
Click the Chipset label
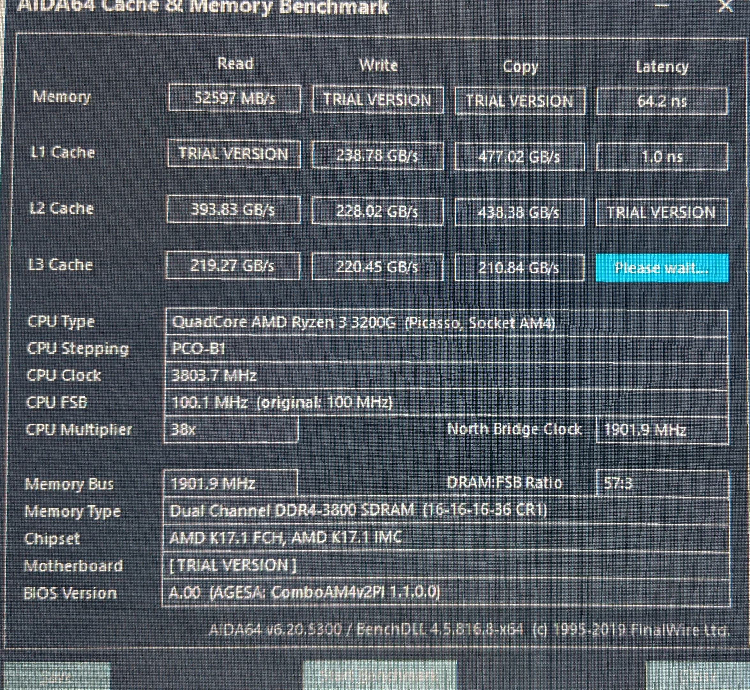click(x=52, y=539)
